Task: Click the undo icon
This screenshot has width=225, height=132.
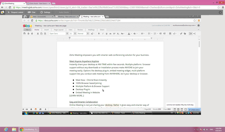Action: pos(28,34)
